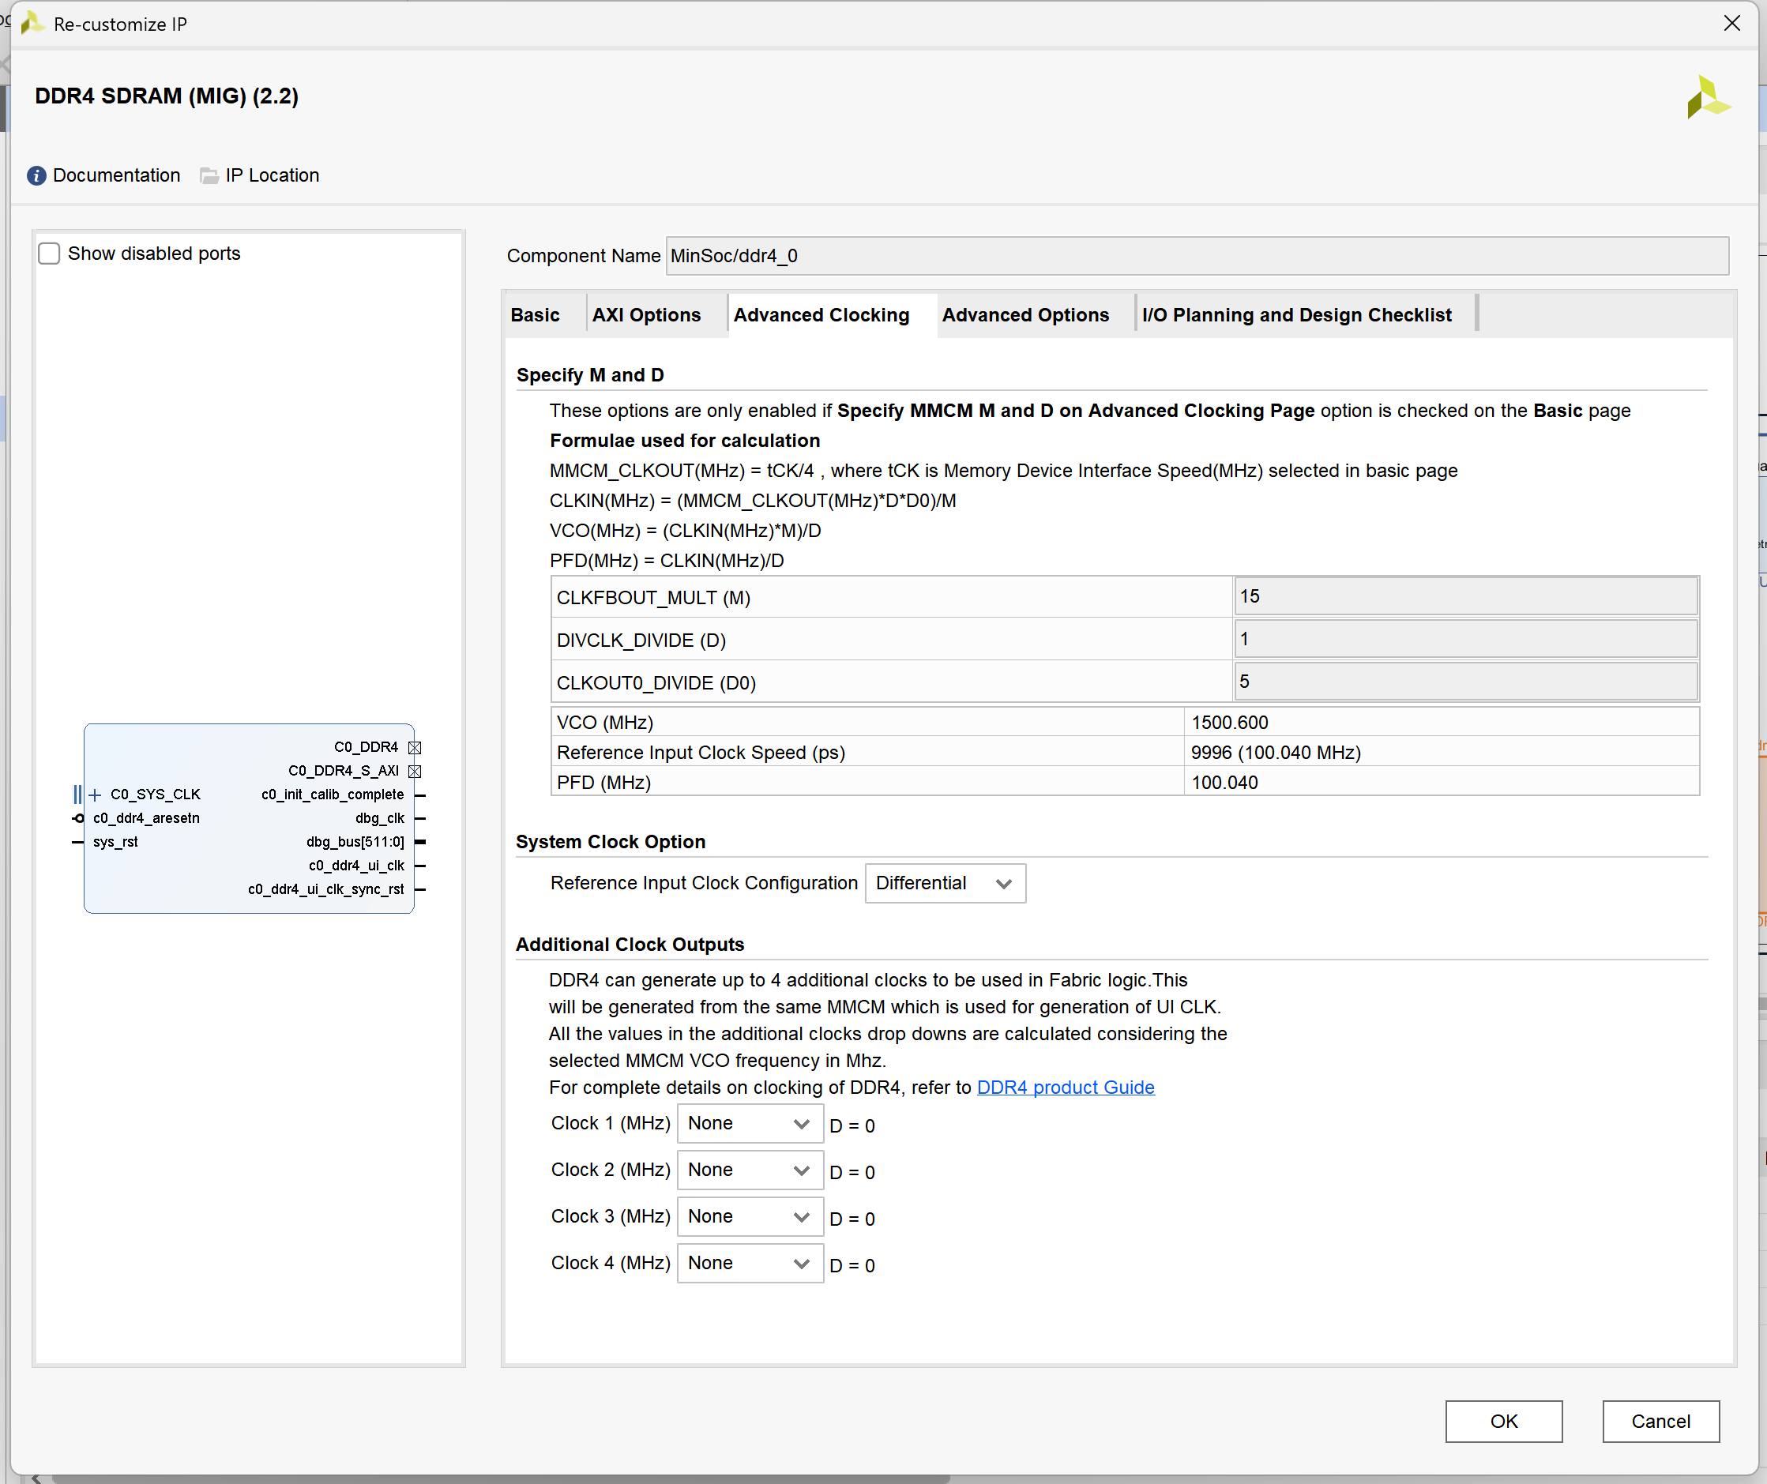Expand the C0_SYS_CLK interface plus icon
Image resolution: width=1767 pixels, height=1484 pixels.
[x=95, y=795]
